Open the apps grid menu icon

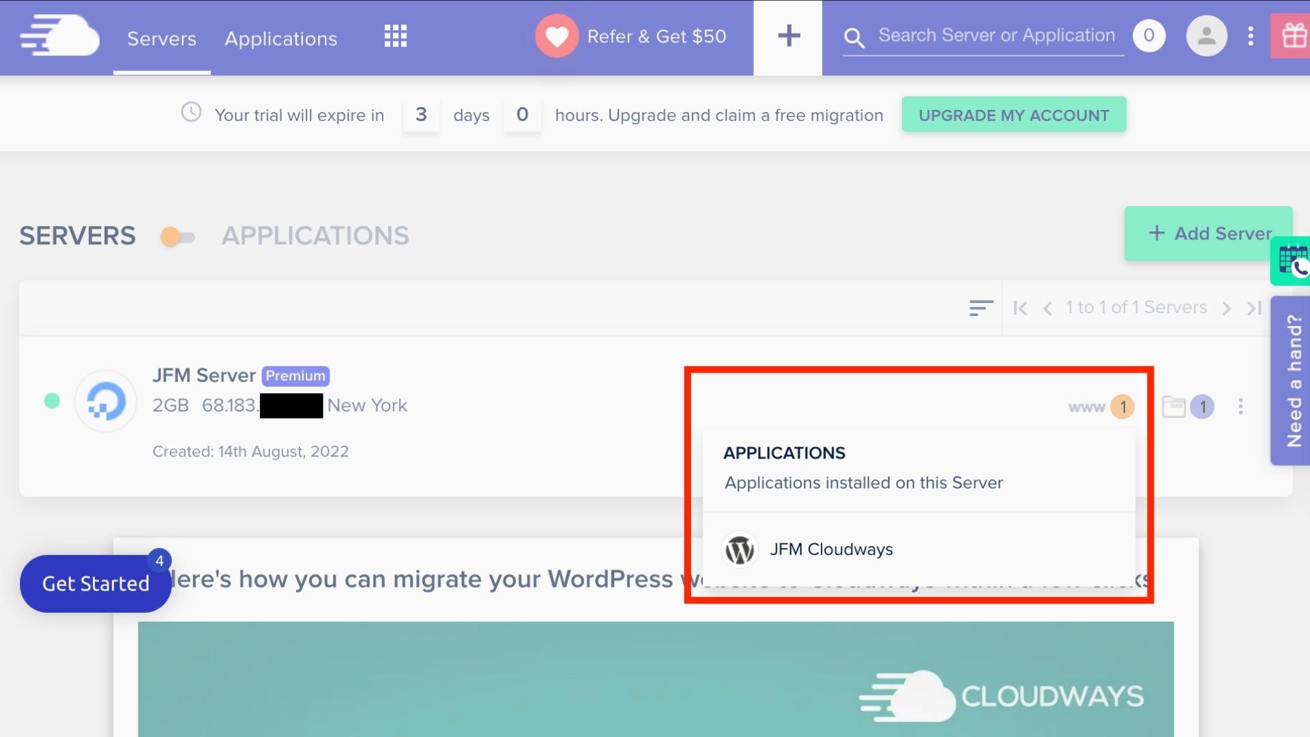pyautogui.click(x=396, y=36)
